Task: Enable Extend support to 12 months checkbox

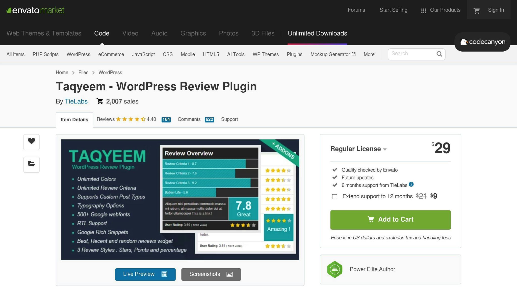Action: click(334, 197)
